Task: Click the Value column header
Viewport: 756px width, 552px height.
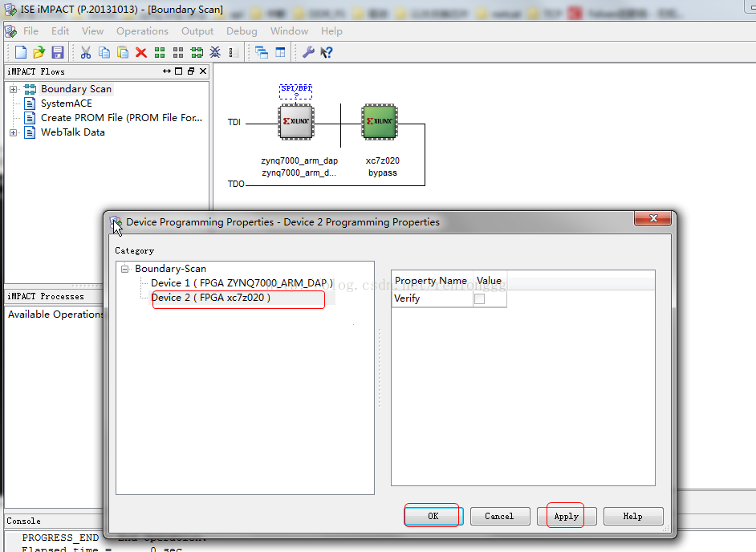Action: 490,281
